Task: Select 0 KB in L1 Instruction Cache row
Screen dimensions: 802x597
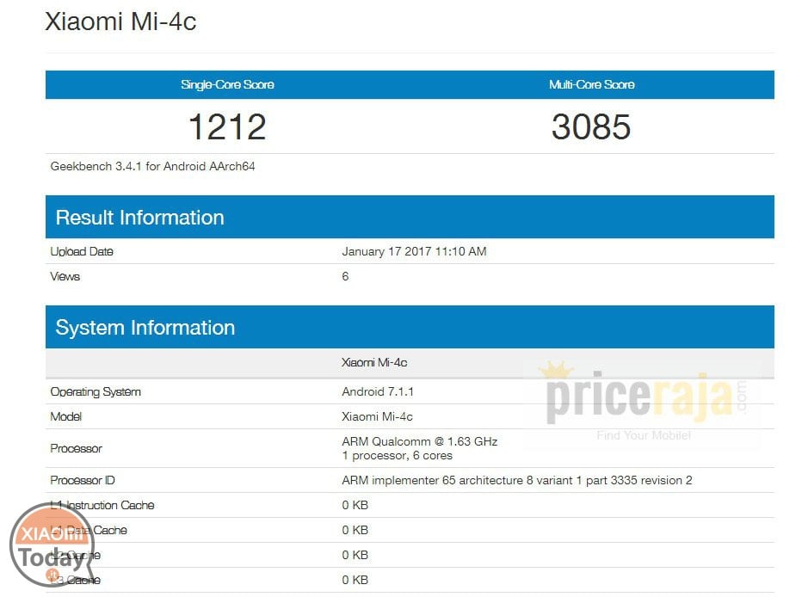Action: [x=355, y=506]
